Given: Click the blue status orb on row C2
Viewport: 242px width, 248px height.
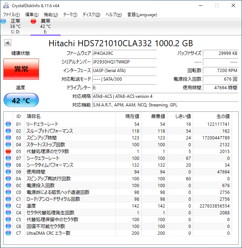Looking at the screenshot, I should pyautogui.click(x=8, y=206).
